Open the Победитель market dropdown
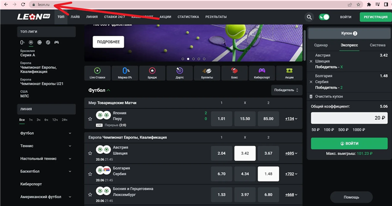The height and width of the screenshot is (206, 392). click(286, 90)
